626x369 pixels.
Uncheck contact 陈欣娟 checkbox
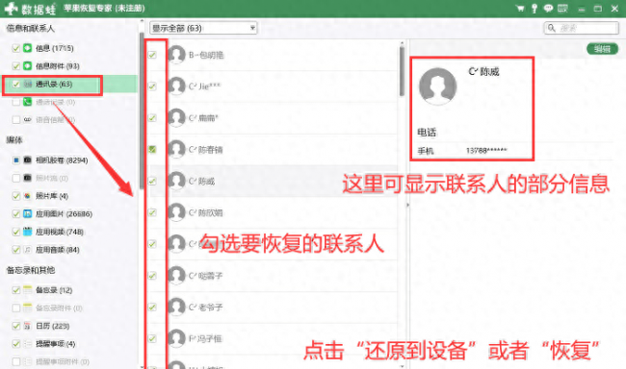152,212
